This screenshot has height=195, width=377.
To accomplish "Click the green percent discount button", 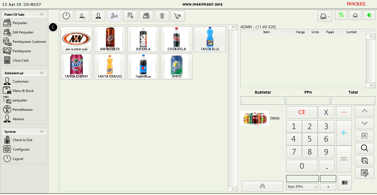I will click(341, 15).
